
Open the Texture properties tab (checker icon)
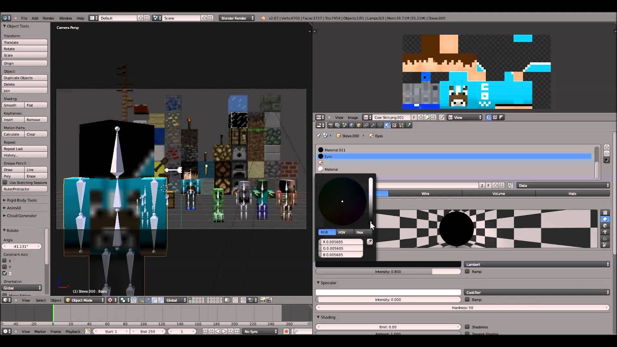(x=394, y=125)
